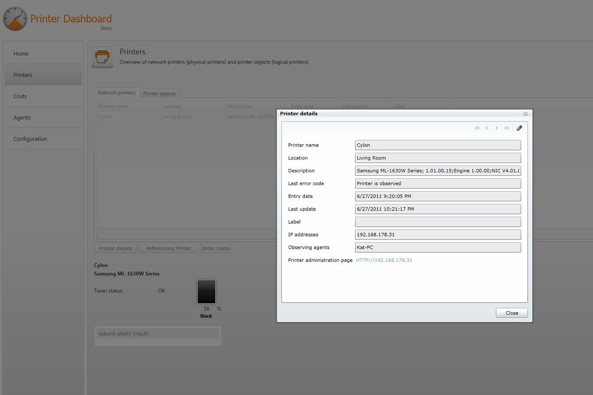Image resolution: width=593 pixels, height=395 pixels.
Task: Select the Network printers tab
Action: pyautogui.click(x=117, y=92)
